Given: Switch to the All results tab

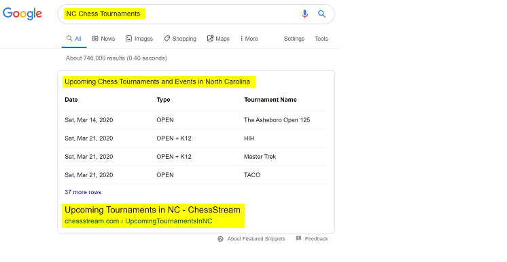Looking at the screenshot, I should [x=74, y=39].
